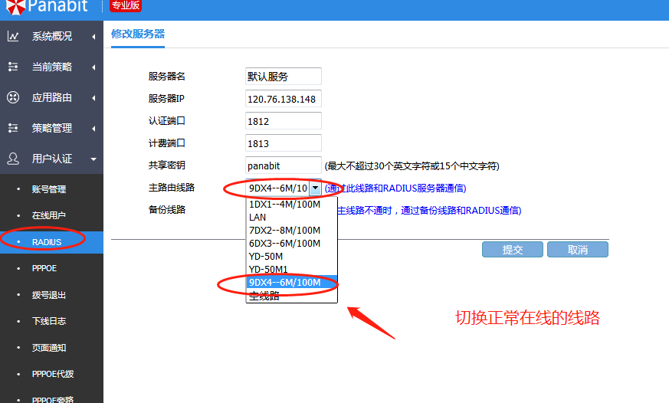Click the 策略管理 sliders icon

pyautogui.click(x=13, y=128)
